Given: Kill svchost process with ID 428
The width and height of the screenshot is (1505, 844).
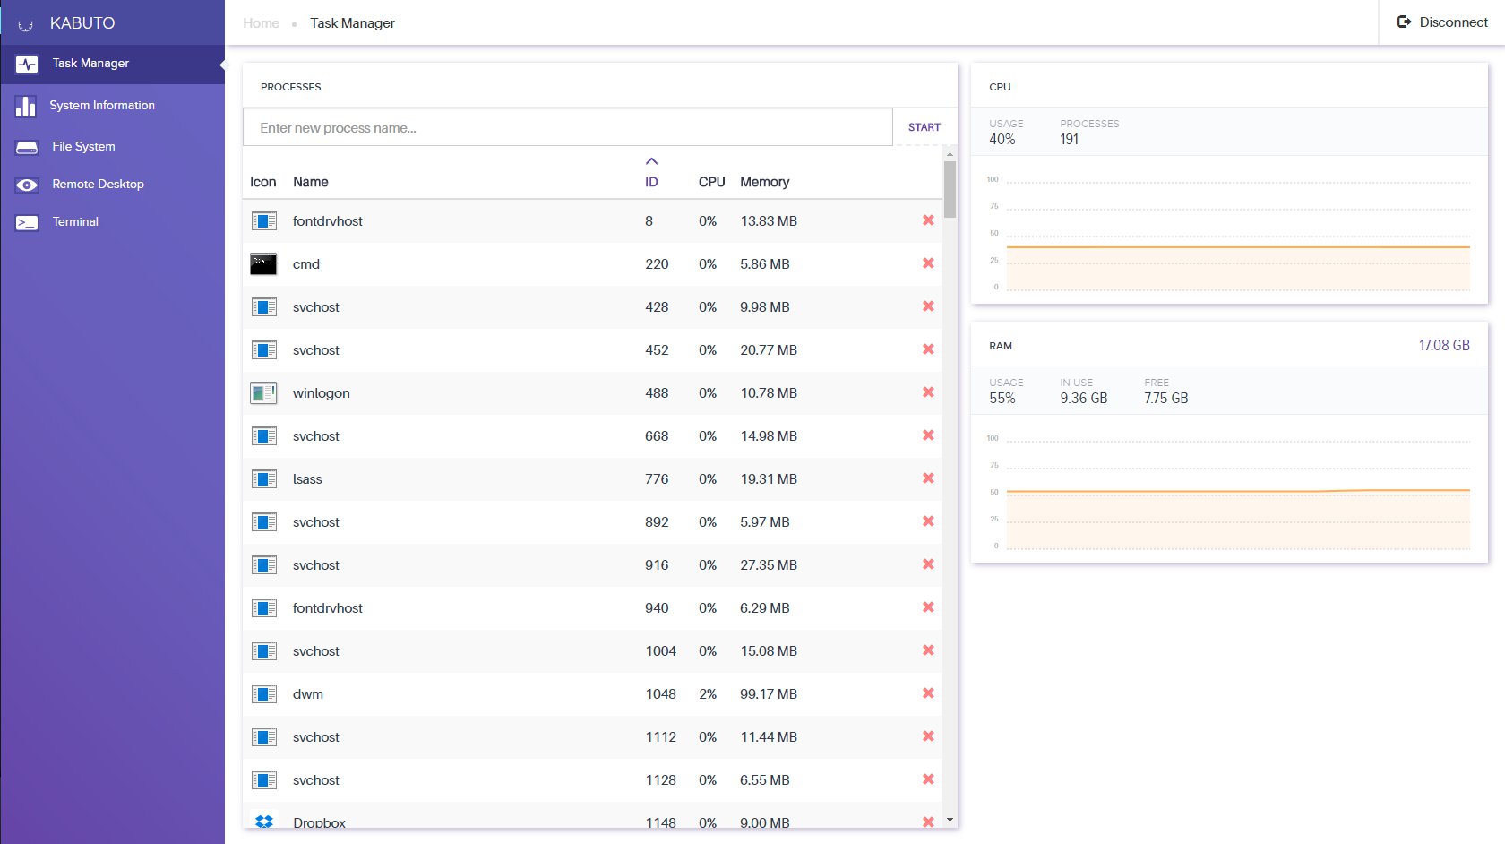Looking at the screenshot, I should coord(928,306).
